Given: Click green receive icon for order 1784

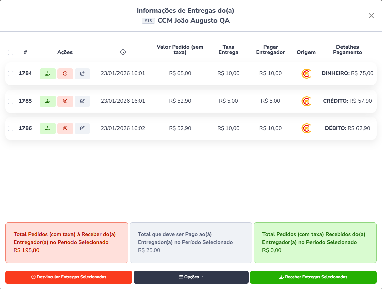Looking at the screenshot, I should 48,74.
